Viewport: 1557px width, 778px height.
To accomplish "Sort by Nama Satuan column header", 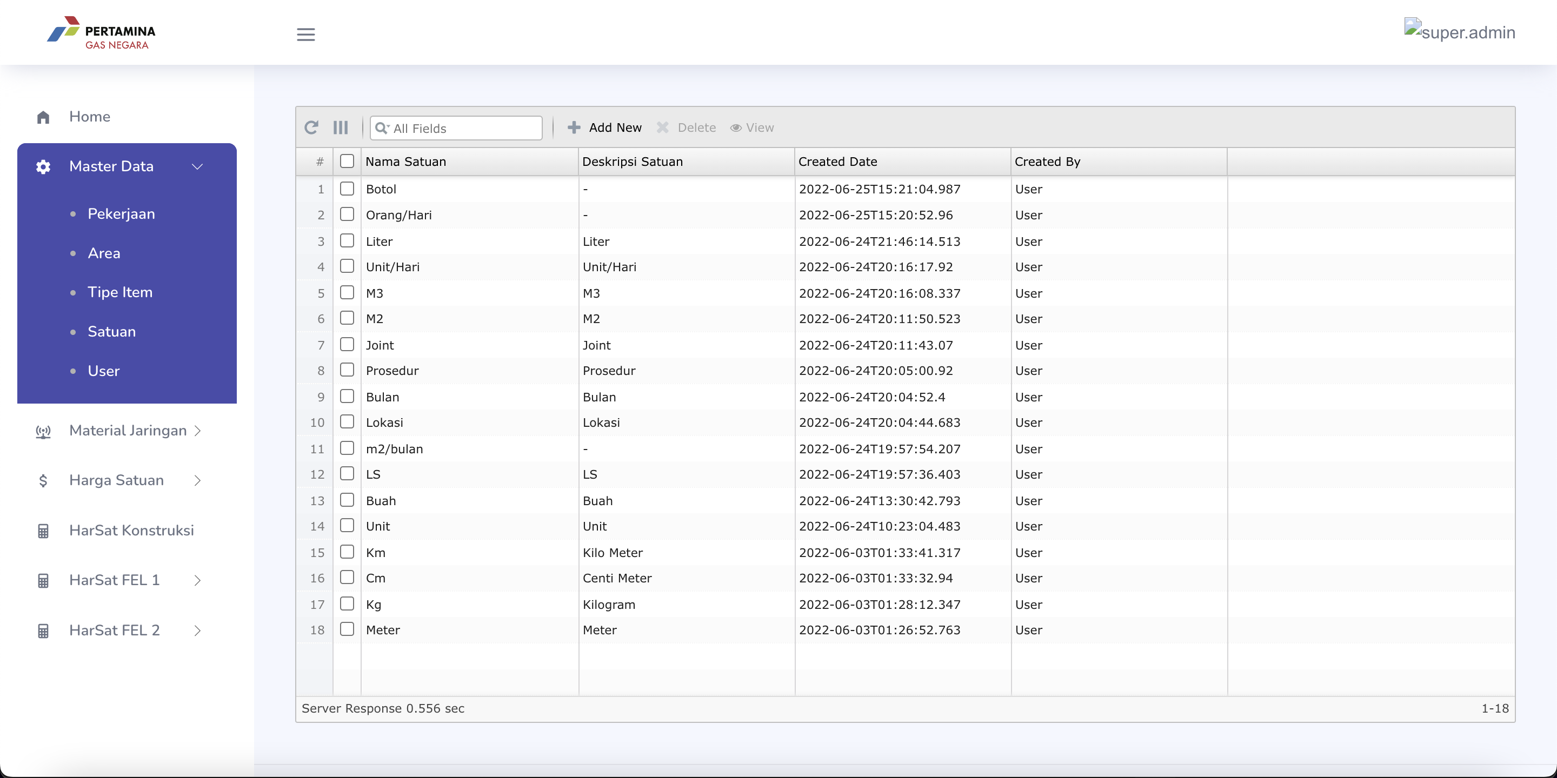I will coord(469,162).
